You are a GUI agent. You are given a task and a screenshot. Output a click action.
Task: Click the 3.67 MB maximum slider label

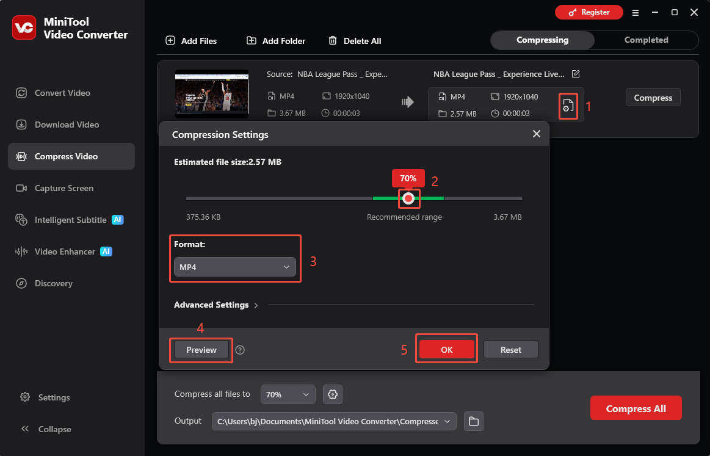coord(507,217)
